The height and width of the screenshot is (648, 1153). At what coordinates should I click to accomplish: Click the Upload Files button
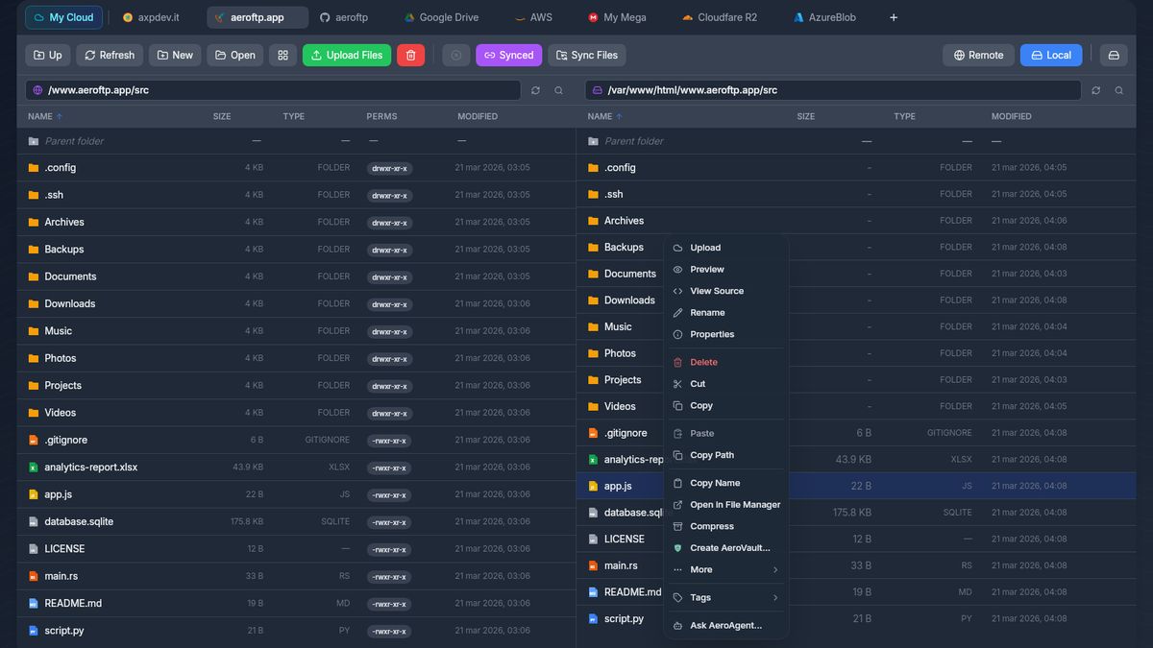click(346, 56)
